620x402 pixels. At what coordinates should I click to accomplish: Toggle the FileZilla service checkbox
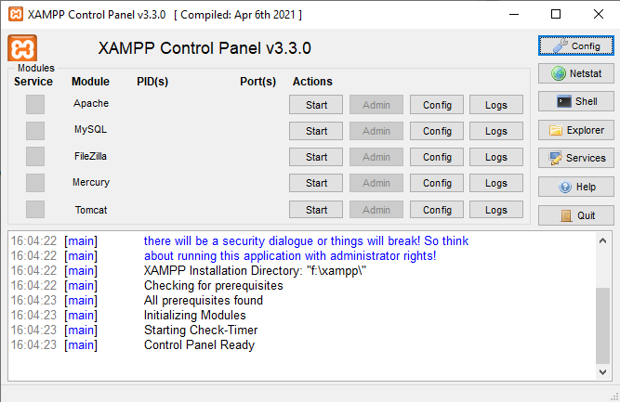[35, 157]
